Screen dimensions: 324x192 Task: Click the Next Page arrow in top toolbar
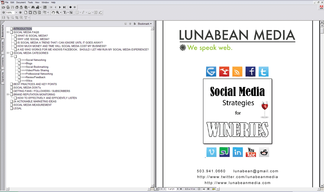click(60, 7)
